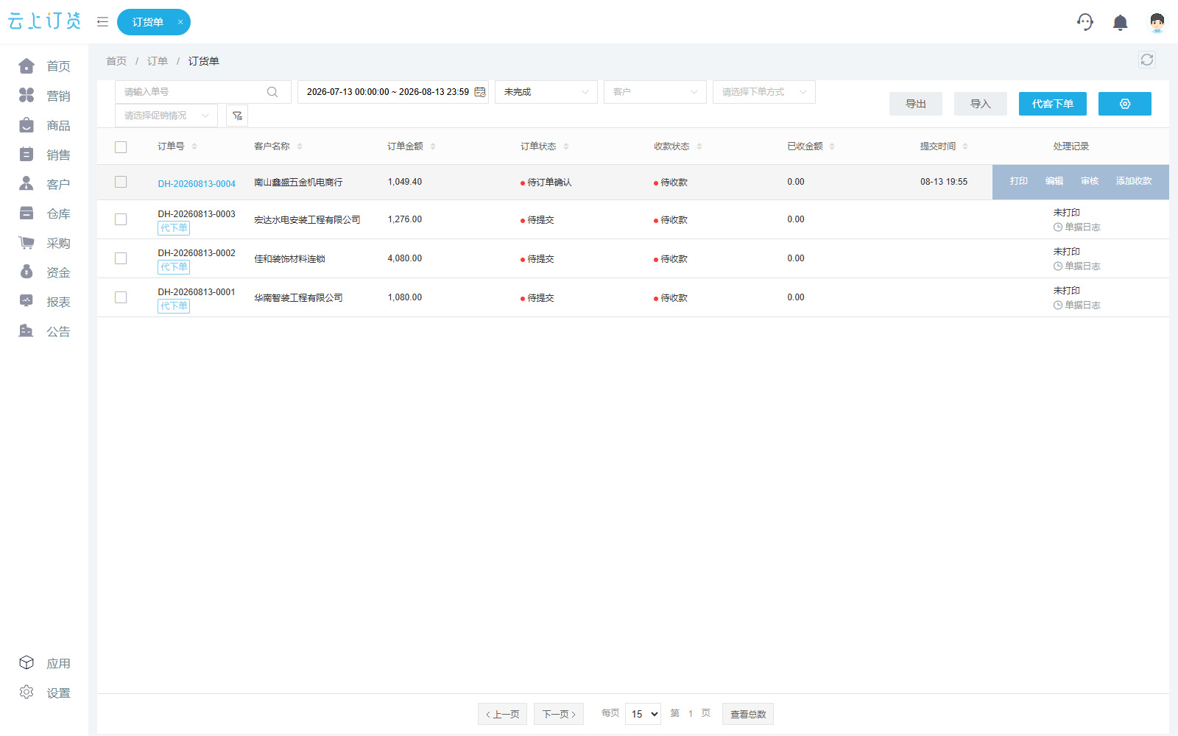Go to 首页 in sidebar
This screenshot has height=736, width=1178.
tap(45, 66)
